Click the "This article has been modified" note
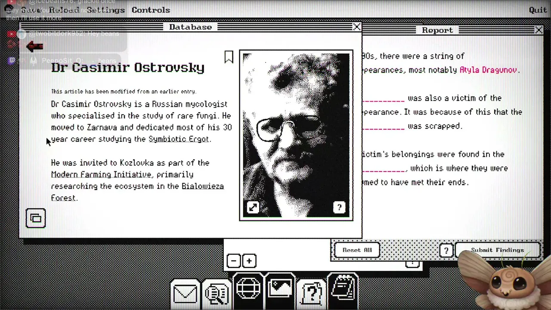The image size is (551, 310). (x=124, y=91)
